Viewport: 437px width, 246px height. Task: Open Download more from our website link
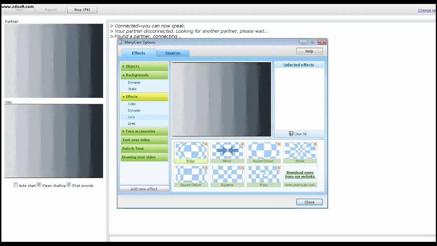tap(300, 175)
